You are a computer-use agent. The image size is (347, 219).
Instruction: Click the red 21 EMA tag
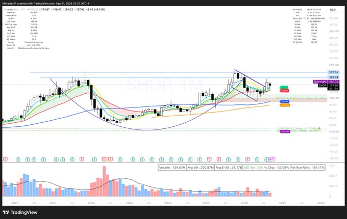tap(284, 91)
